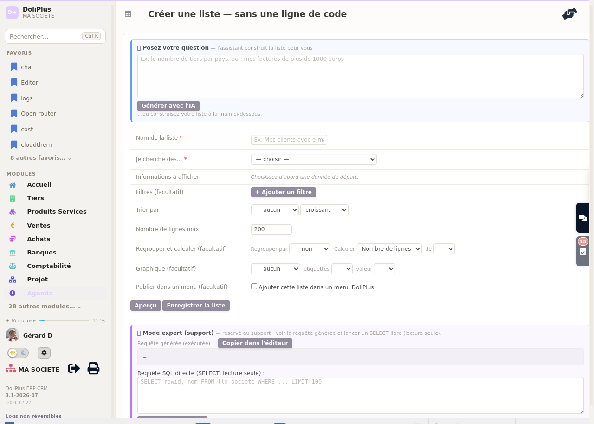Click the Produits Services cubes icon
594x424 pixels.
[x=13, y=212]
